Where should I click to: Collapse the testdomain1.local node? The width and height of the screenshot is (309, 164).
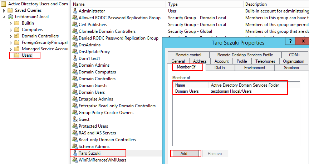click(x=4, y=17)
